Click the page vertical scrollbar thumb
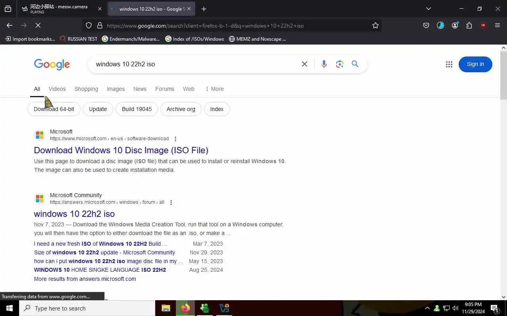Screen dimensions: 507x316 (504, 75)
